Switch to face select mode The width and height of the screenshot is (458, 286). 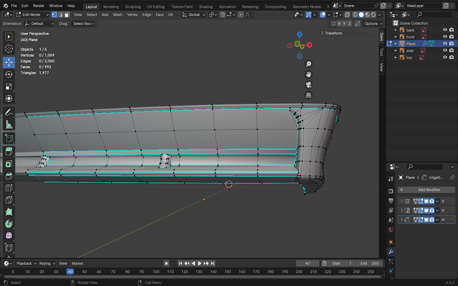67,15
